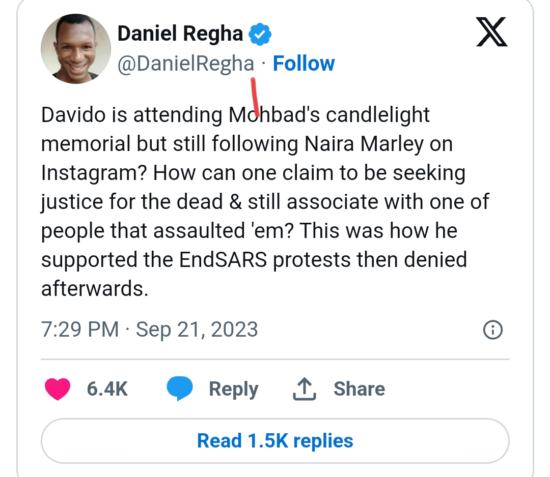Screen dimensions: 550x477
Task: Click the 6.4K likes count
Action: [x=107, y=389]
